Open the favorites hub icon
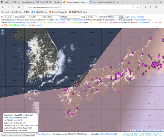164x137 pixels. point(145,7)
